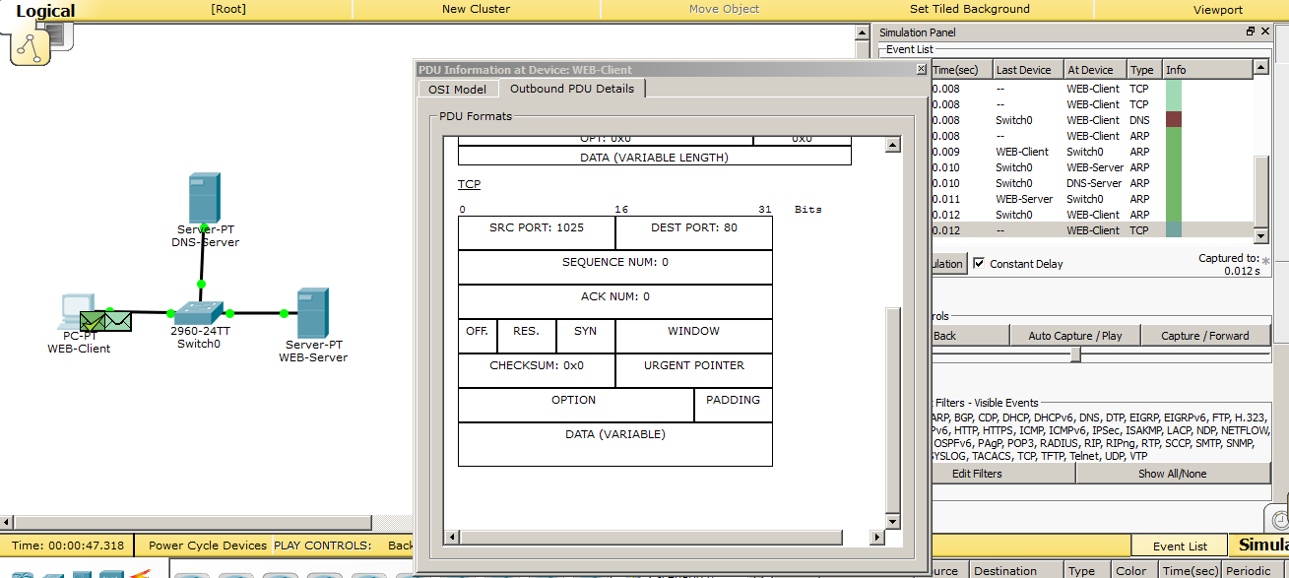Click down arrow of PDU Formats vertical scrollbar
Screen dimensions: 1289x578
point(892,520)
